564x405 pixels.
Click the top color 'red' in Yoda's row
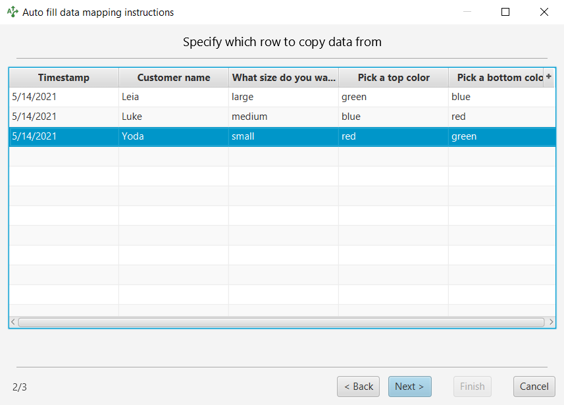tap(394, 136)
